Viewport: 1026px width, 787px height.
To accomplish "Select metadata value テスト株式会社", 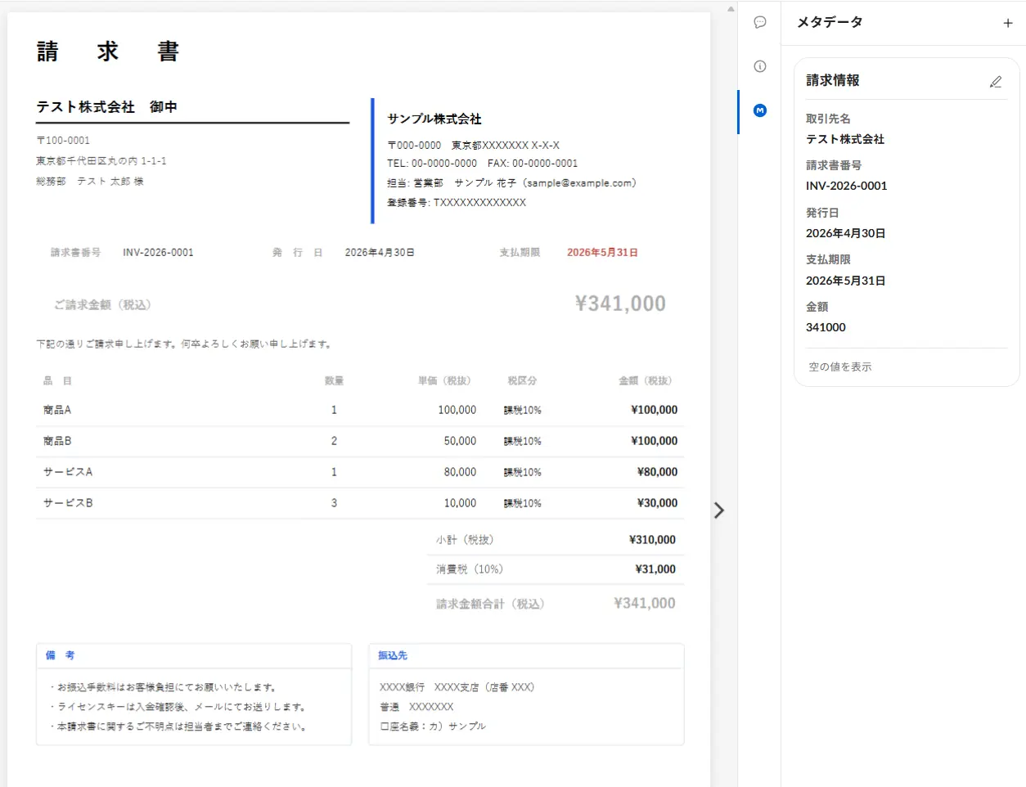I will (845, 139).
